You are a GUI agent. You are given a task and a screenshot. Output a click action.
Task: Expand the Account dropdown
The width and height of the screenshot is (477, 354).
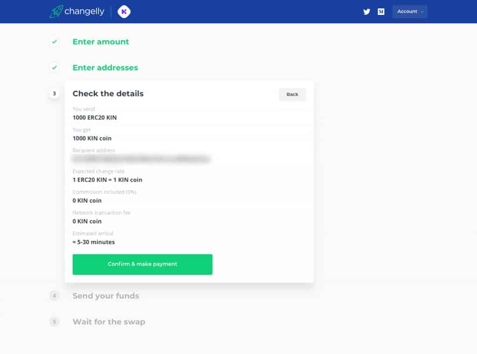point(410,12)
